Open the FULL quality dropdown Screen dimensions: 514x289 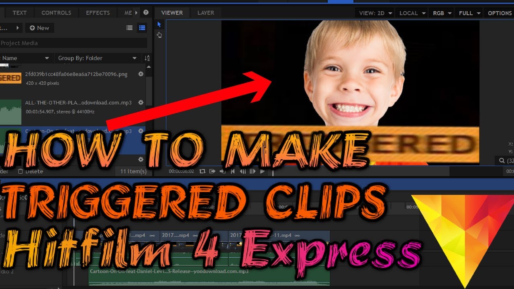(469, 13)
